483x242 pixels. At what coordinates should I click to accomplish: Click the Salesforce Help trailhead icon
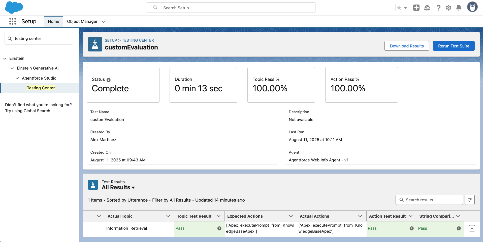tap(427, 8)
